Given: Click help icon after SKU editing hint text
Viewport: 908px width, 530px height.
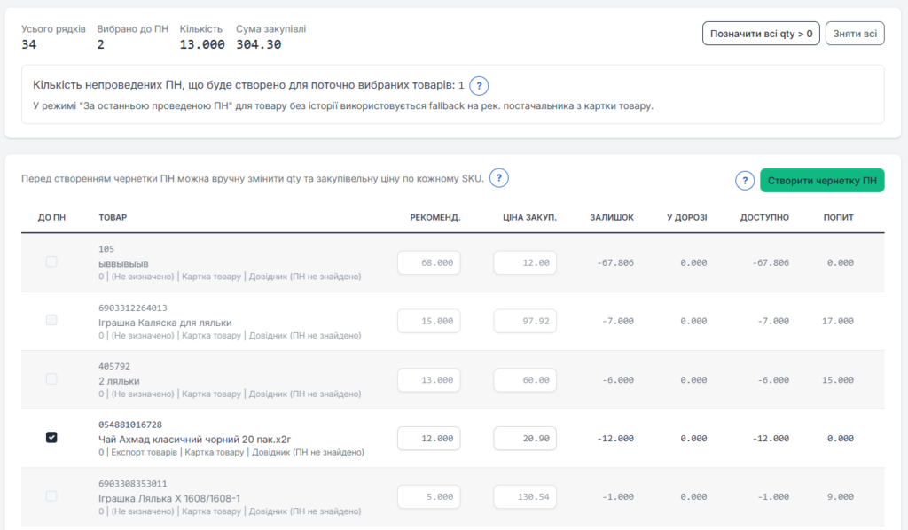Looking at the screenshot, I should coord(499,179).
